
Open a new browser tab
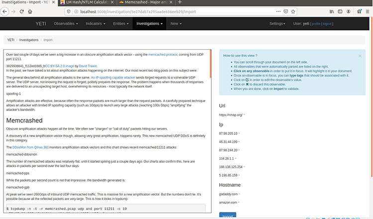tap(180, 2)
